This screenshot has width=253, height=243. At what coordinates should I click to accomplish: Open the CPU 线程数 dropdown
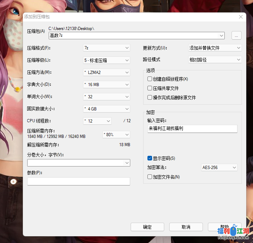[97, 121]
